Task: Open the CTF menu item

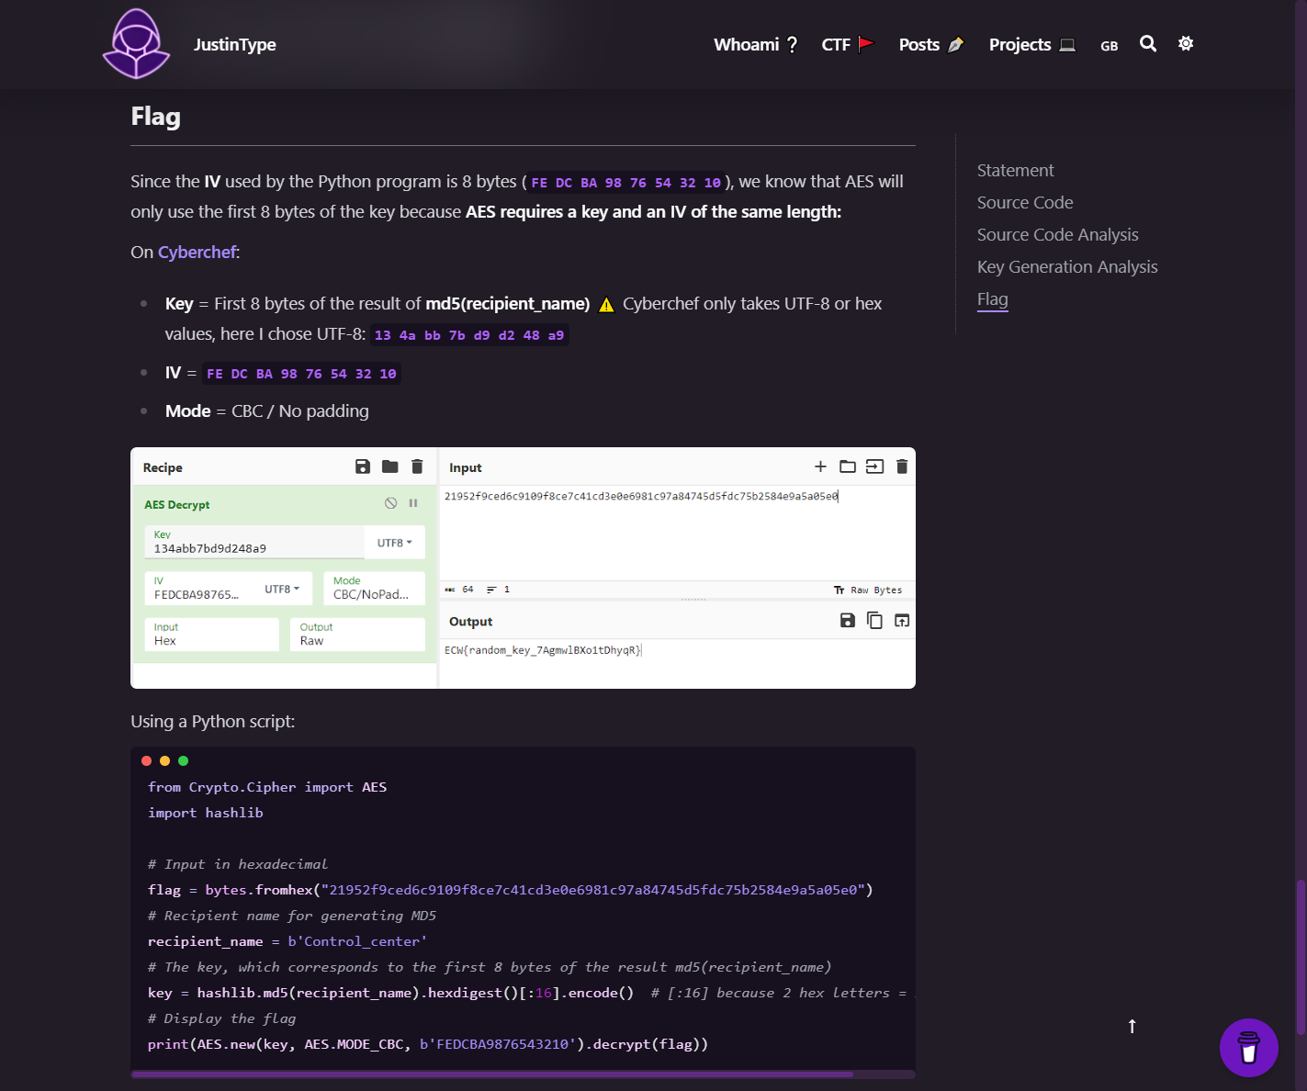Action: (x=848, y=44)
